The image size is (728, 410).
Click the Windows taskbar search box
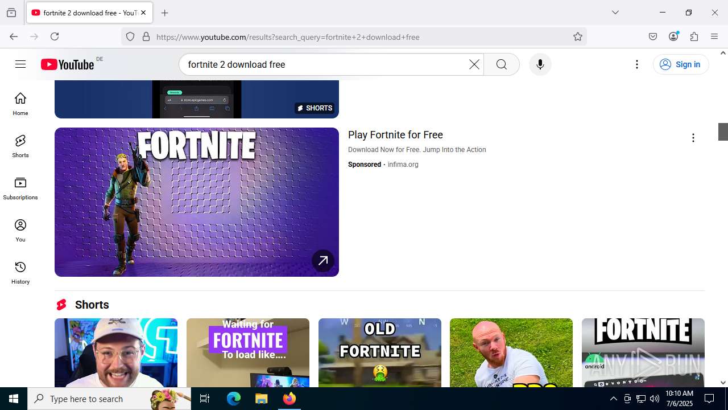tap(109, 399)
